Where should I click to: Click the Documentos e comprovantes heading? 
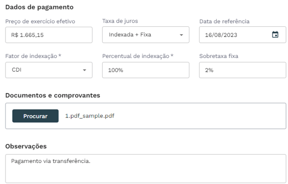pos(53,95)
